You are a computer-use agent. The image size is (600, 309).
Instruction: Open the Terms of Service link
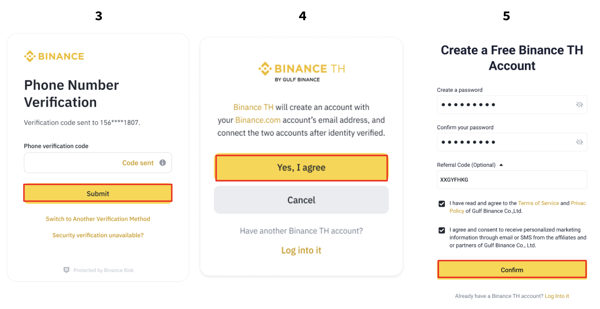click(539, 203)
